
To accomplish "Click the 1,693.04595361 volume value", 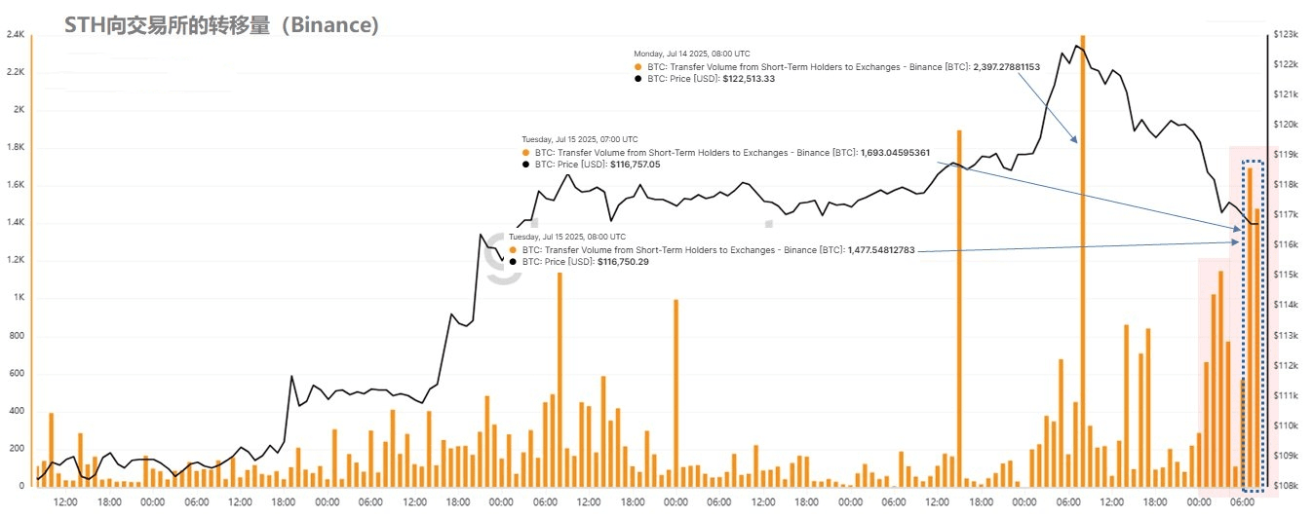I will click(895, 153).
